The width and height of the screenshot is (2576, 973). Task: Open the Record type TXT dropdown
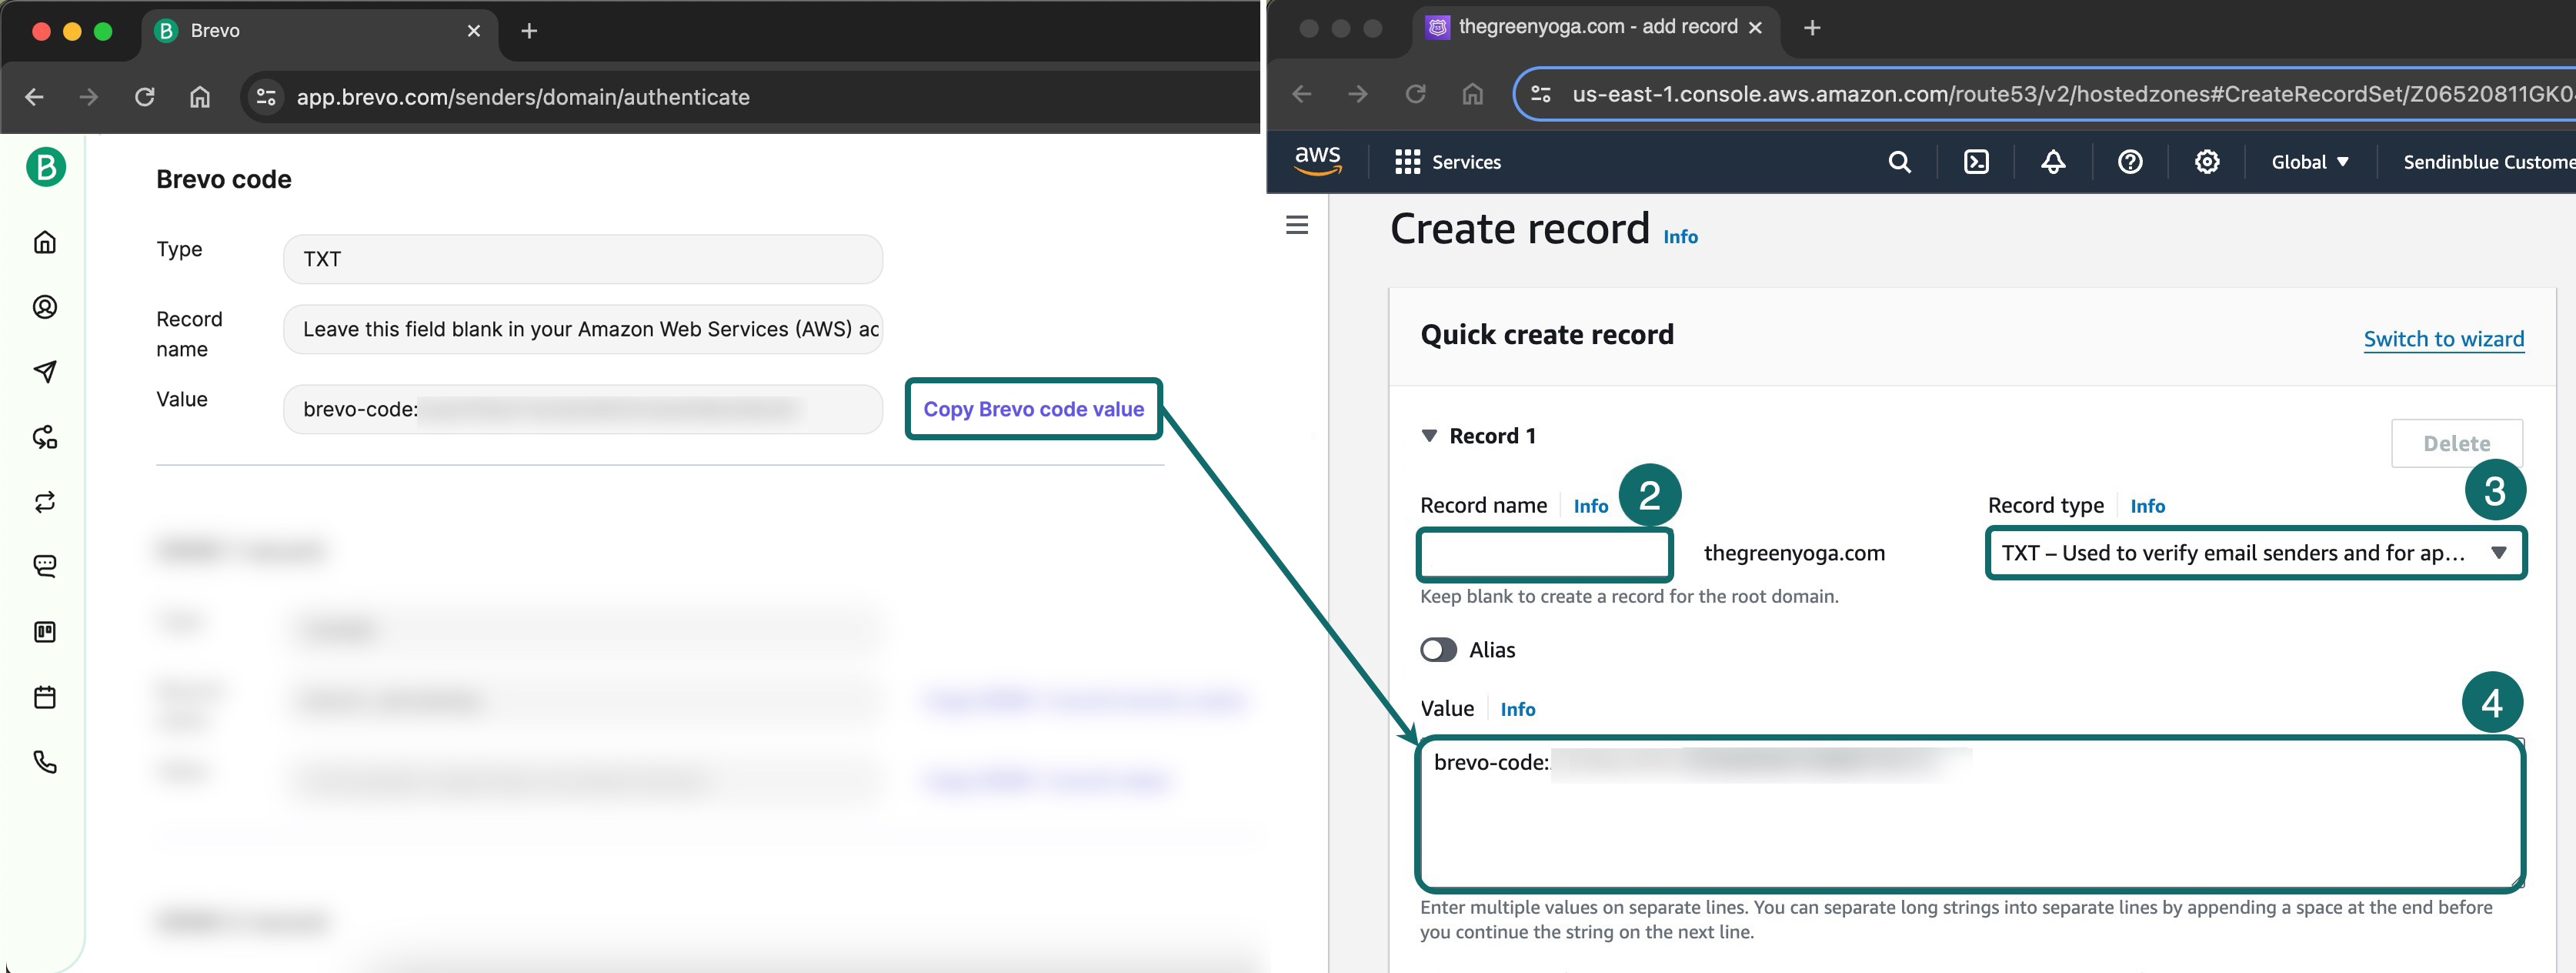[x=2255, y=553]
